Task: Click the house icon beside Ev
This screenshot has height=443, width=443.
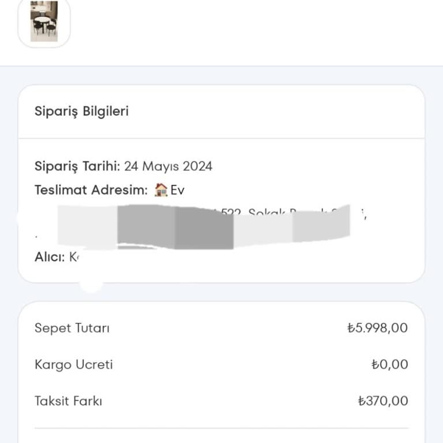Action: tap(162, 190)
